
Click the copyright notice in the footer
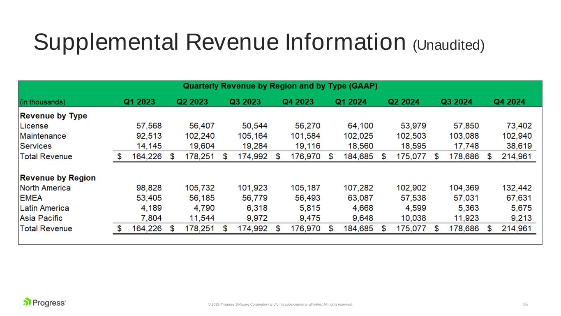coord(280,304)
